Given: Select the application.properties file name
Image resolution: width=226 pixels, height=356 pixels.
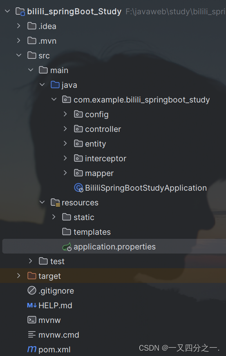Looking at the screenshot, I should pyautogui.click(x=114, y=247).
